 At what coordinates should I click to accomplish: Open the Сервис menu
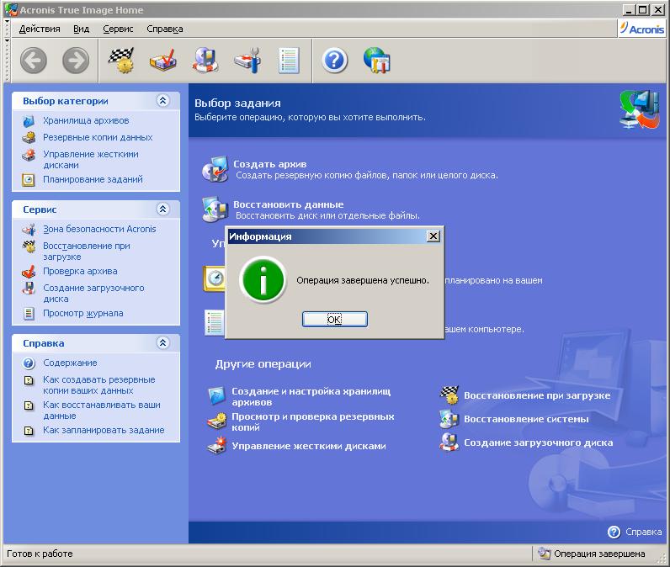tap(118, 29)
